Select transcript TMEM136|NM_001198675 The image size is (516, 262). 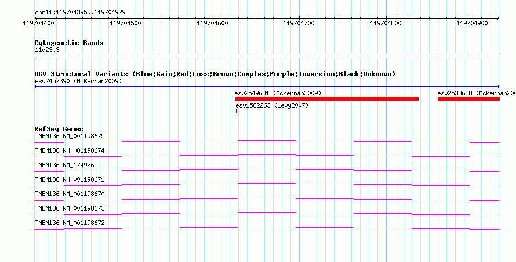(70, 136)
